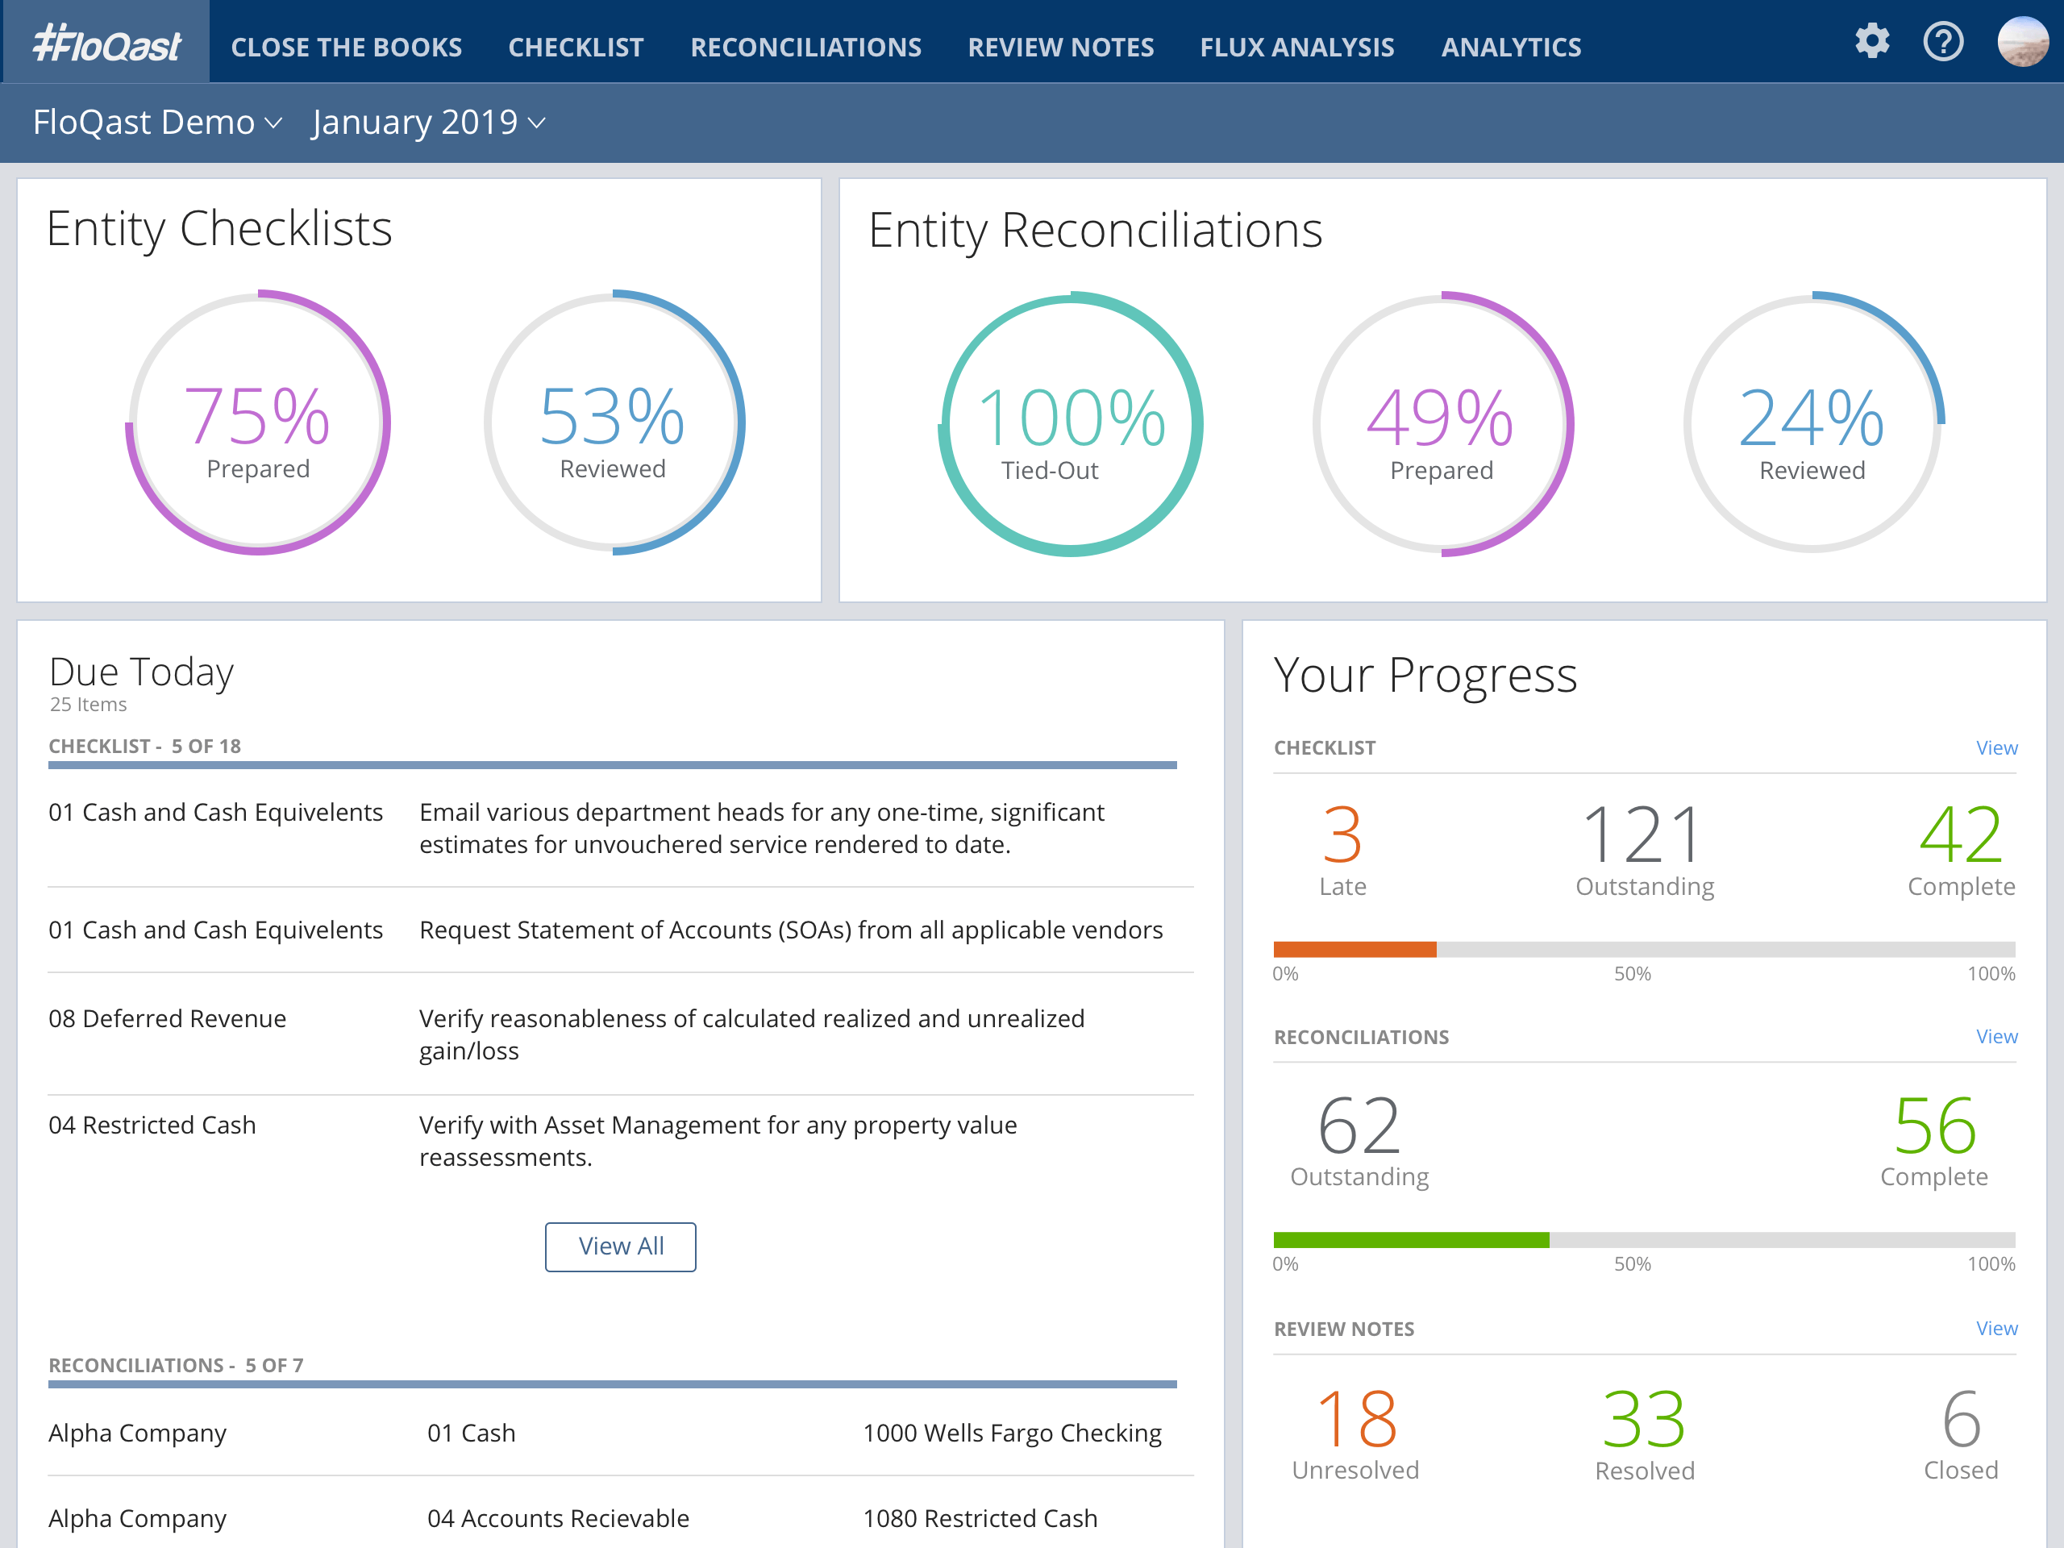Image resolution: width=2064 pixels, height=1548 pixels.
Task: Switch to the Analytics menu
Action: (x=1511, y=48)
